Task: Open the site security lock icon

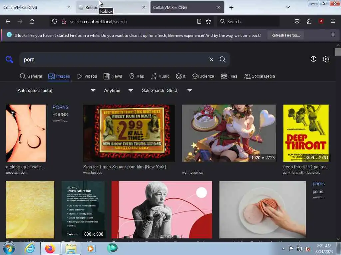Action: (x=64, y=22)
